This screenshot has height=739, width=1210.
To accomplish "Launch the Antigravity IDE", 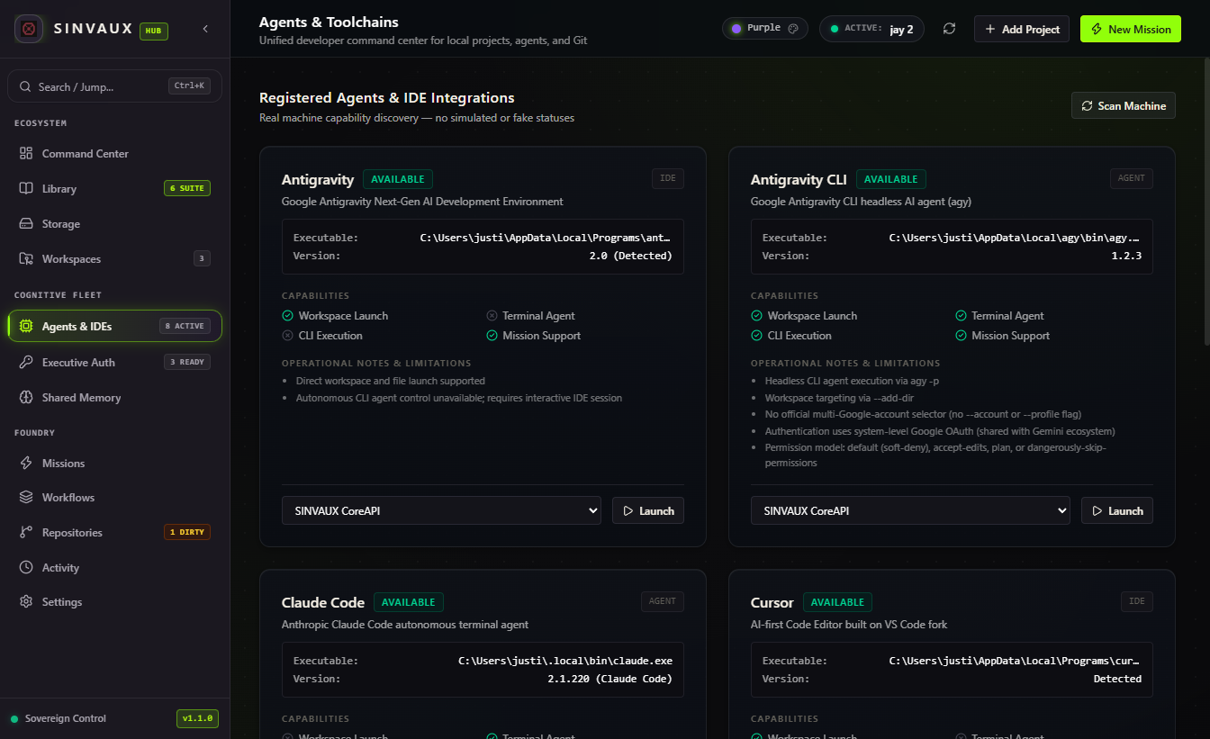I will (648, 510).
